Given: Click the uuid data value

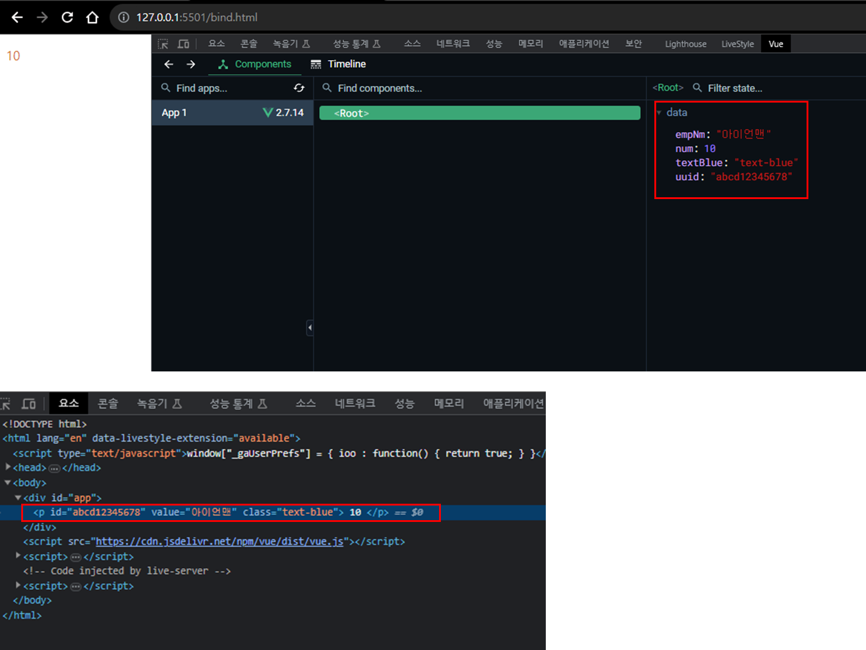Looking at the screenshot, I should [751, 177].
